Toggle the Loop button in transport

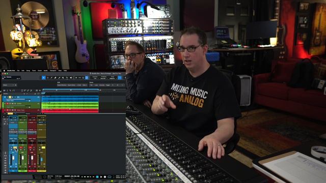click(110, 177)
